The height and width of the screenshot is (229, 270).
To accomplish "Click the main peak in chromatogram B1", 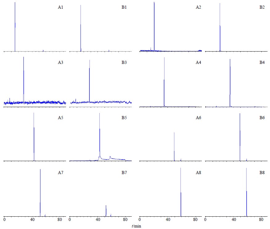I will (81, 28).
